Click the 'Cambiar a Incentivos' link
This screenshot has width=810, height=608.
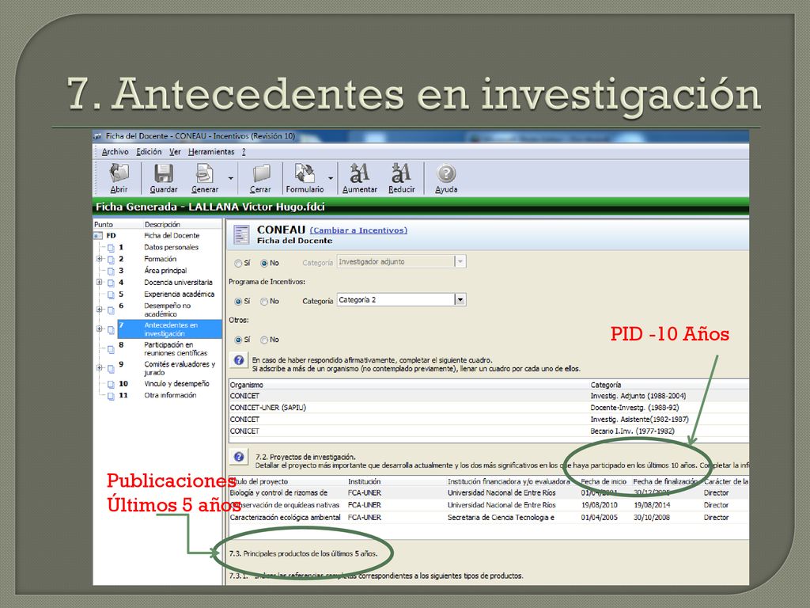tap(358, 230)
